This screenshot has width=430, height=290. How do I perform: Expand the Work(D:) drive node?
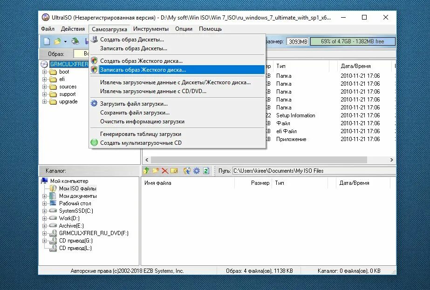coord(44,218)
